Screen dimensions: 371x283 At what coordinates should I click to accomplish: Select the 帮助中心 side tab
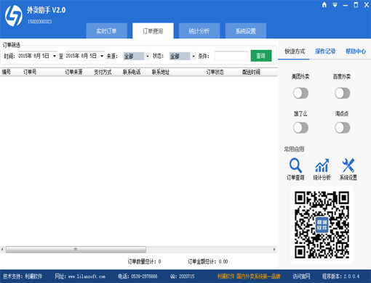tap(356, 52)
